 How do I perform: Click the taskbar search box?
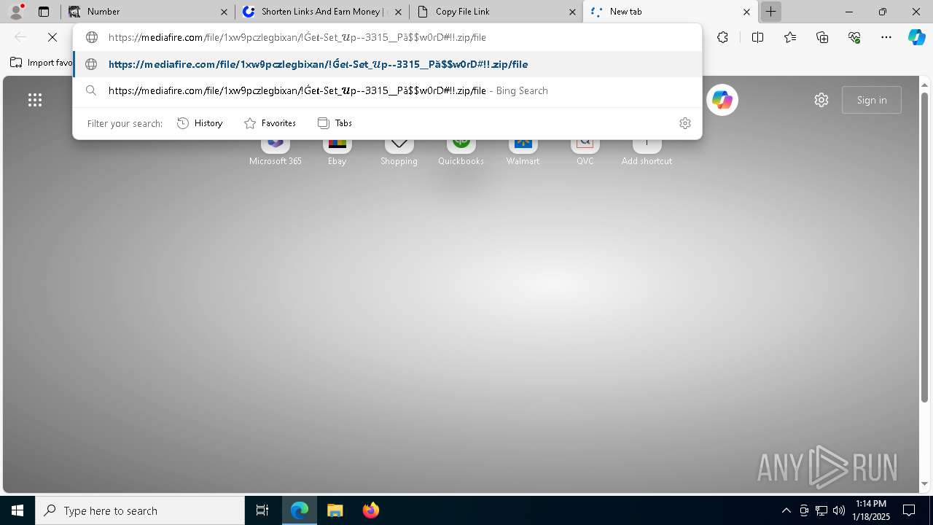point(140,510)
